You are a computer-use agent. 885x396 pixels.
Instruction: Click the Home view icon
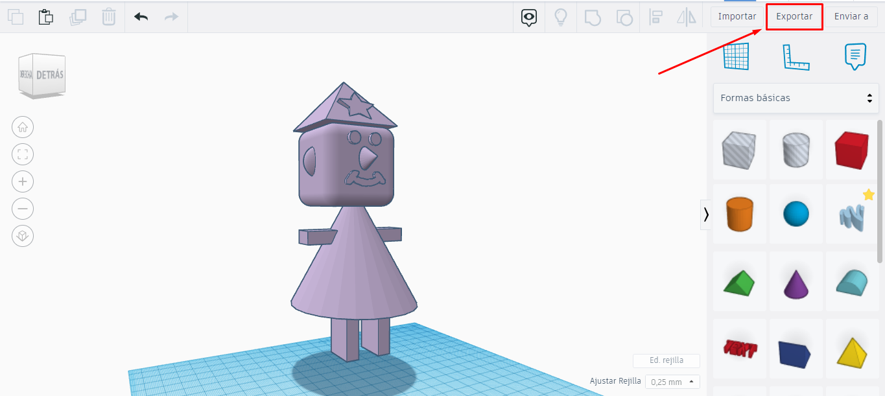pos(23,127)
